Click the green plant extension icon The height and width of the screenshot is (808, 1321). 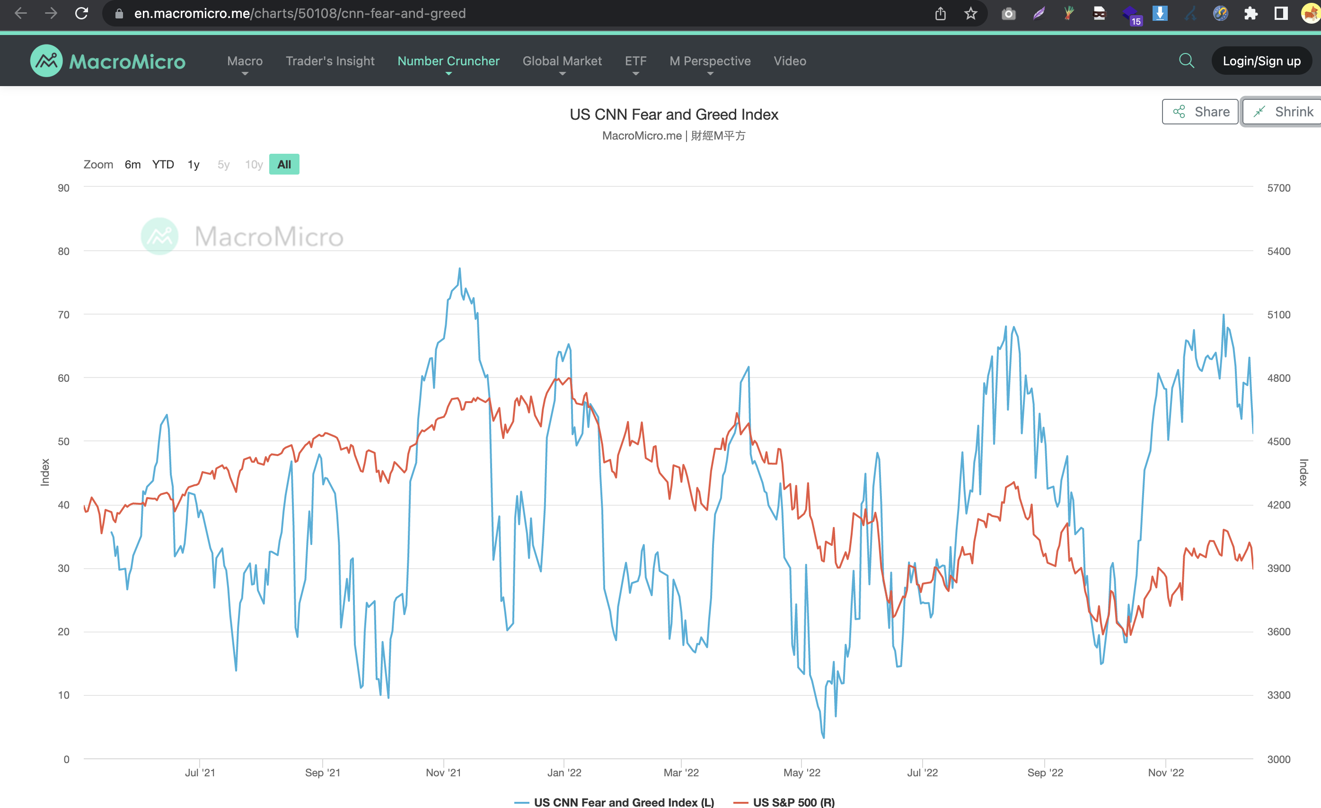point(1069,13)
